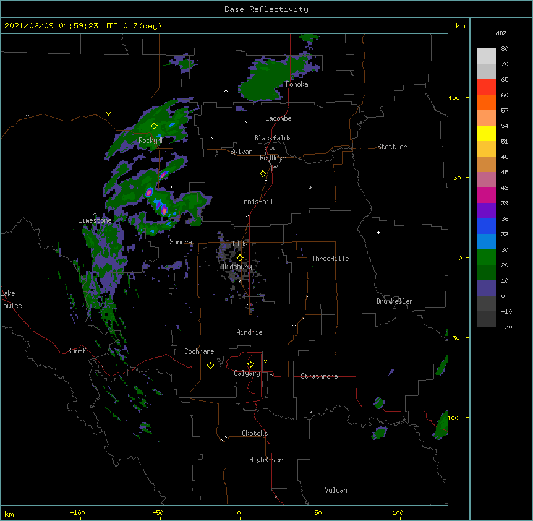Click the Strathmore map label

[319, 376]
